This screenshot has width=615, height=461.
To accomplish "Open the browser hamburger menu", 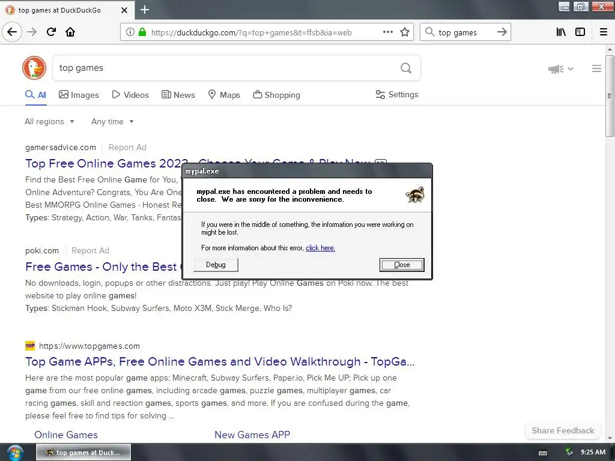I will [604, 32].
